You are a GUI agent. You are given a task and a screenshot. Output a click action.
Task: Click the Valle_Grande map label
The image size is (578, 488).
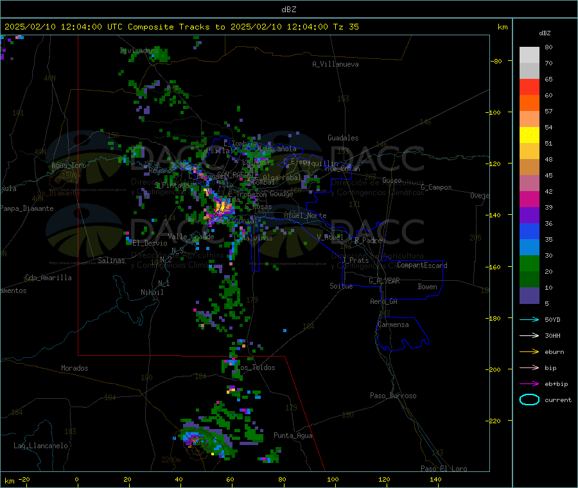191,236
